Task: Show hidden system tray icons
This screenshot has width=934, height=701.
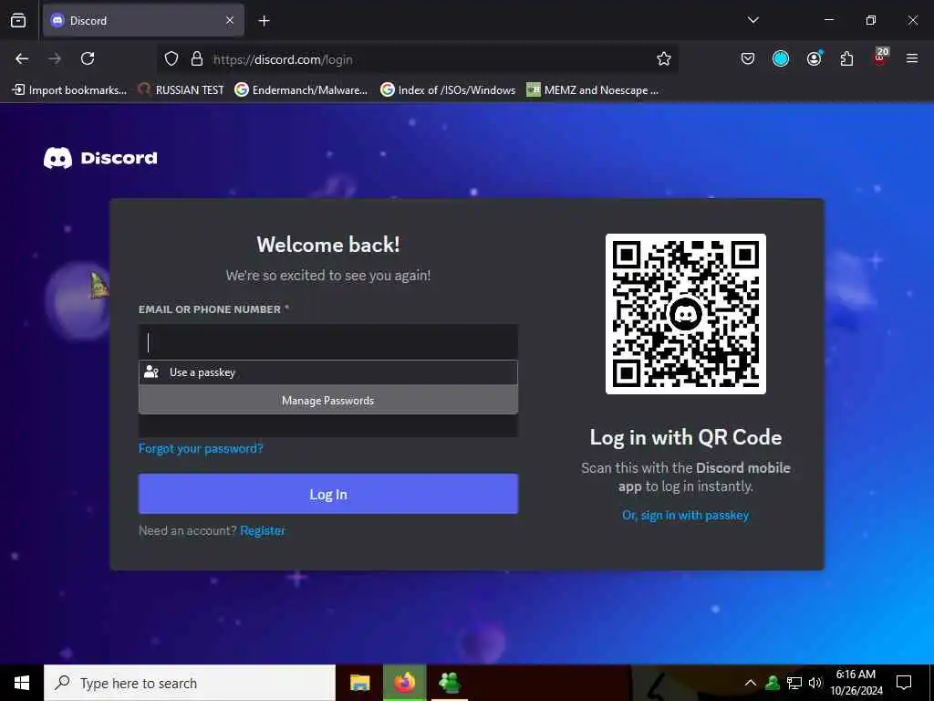Action: click(x=751, y=683)
